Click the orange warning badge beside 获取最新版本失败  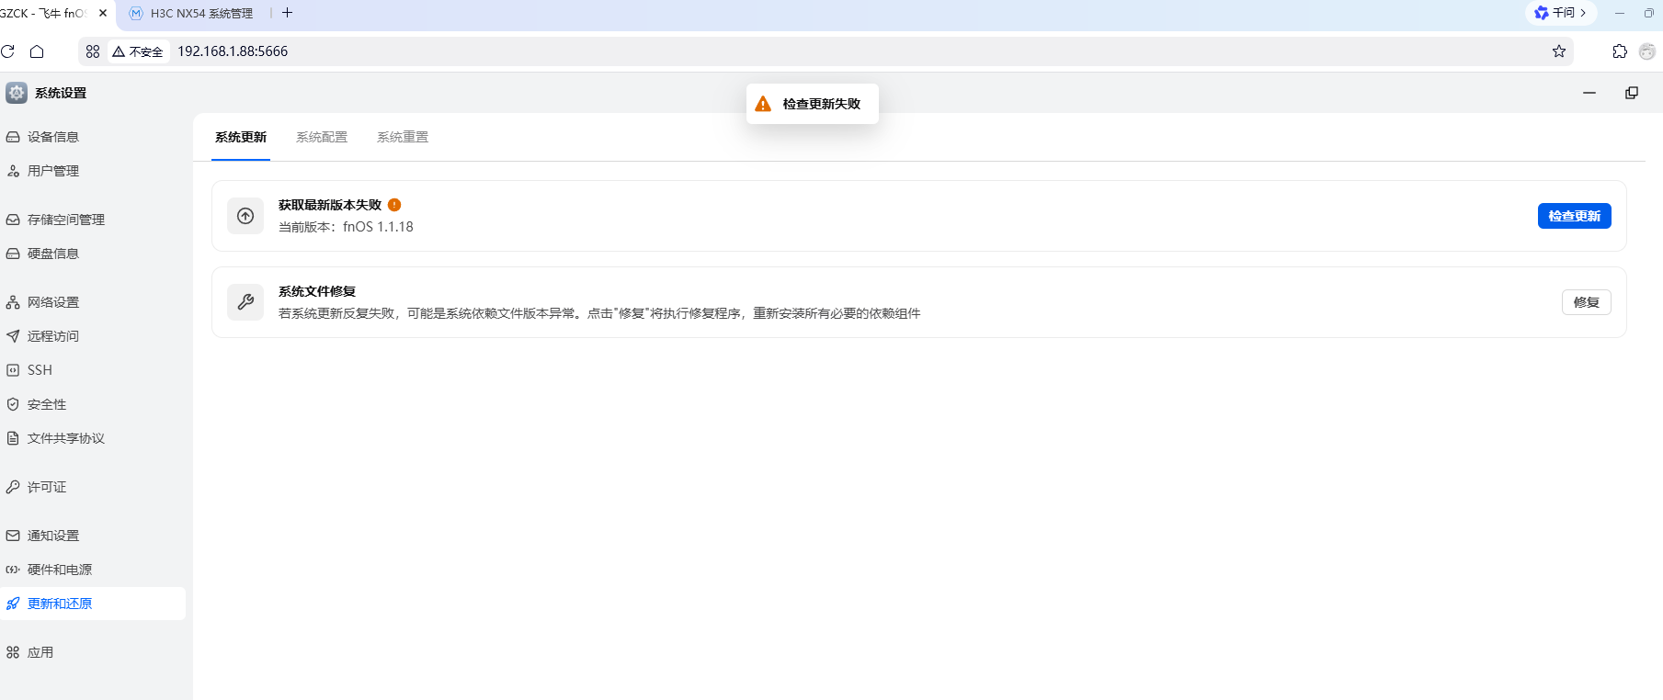[394, 205]
